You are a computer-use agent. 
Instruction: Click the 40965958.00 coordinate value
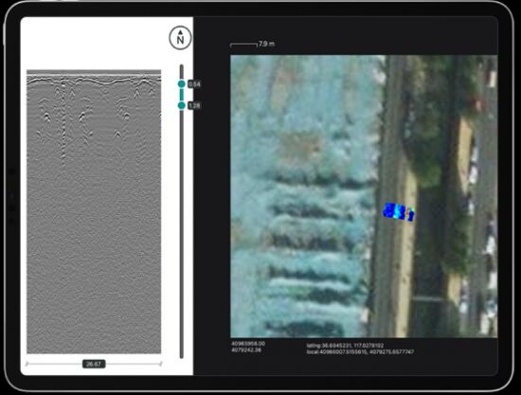[x=248, y=344]
